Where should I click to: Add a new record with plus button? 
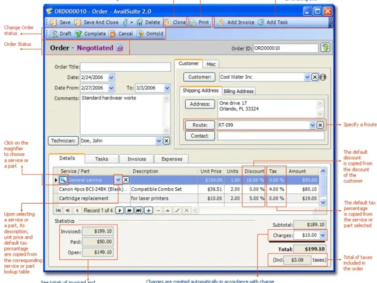tap(148, 210)
